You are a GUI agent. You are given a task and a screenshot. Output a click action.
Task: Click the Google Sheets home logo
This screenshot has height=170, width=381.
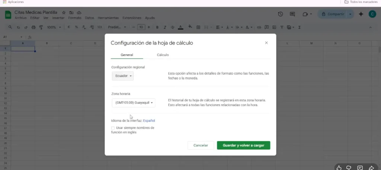click(8, 14)
